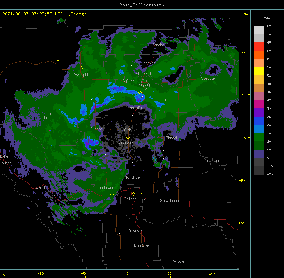This screenshot has width=284, height=278.
Task: Click the Blackfalds town label
Action: [145, 74]
